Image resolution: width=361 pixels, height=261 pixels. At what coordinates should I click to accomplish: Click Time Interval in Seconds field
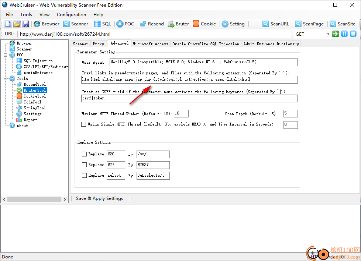point(290,125)
